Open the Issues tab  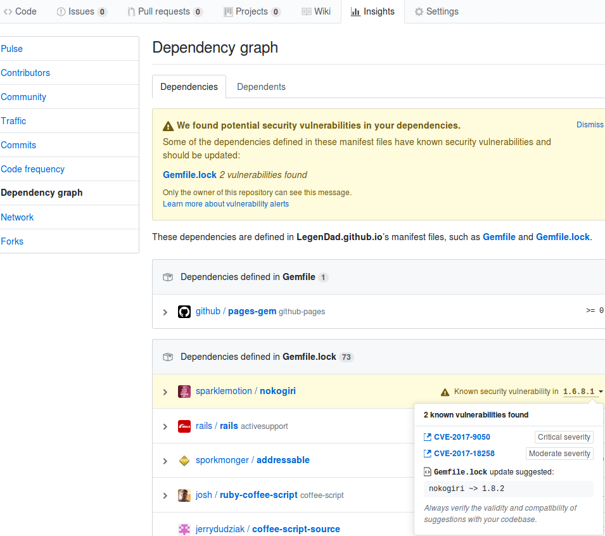[x=82, y=11]
